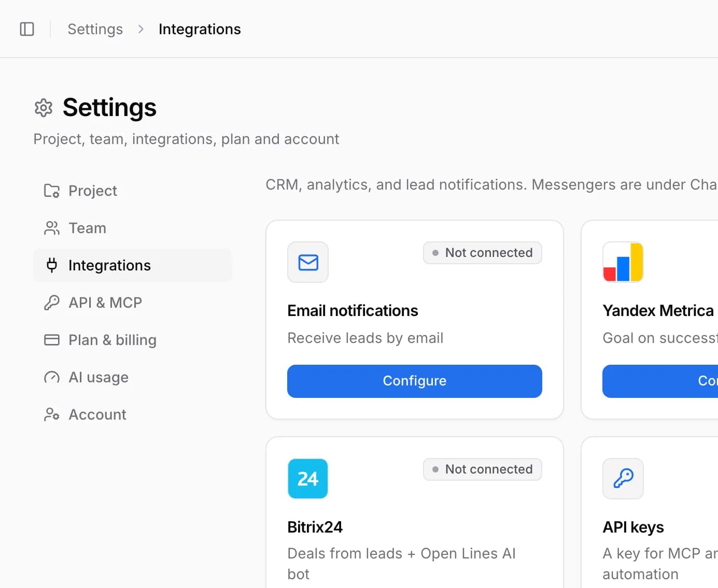The width and height of the screenshot is (718, 588).
Task: Click the Bitrix24 card title
Action: [x=315, y=527]
